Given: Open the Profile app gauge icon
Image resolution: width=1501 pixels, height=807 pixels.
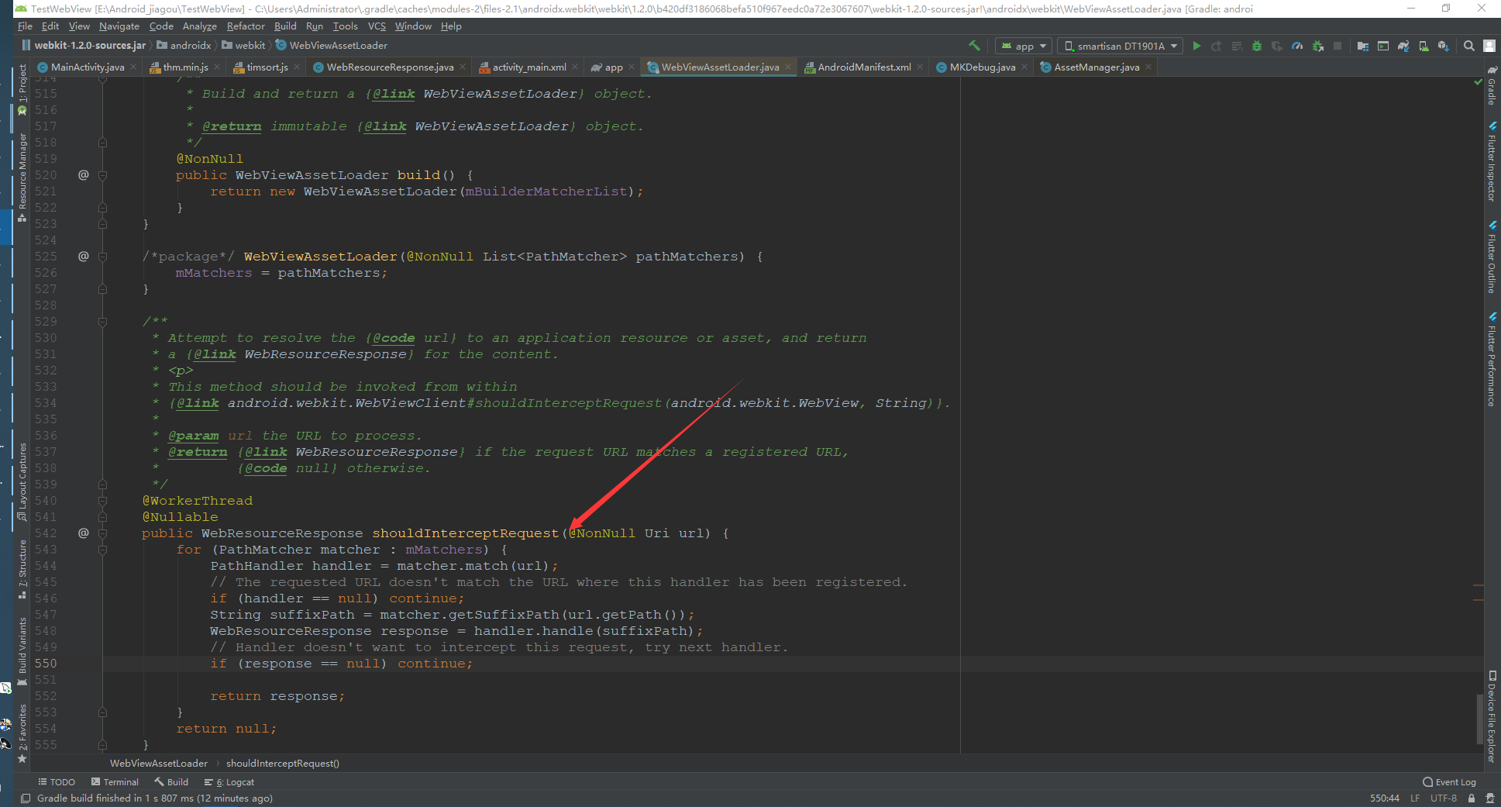Looking at the screenshot, I should pos(1297,46).
